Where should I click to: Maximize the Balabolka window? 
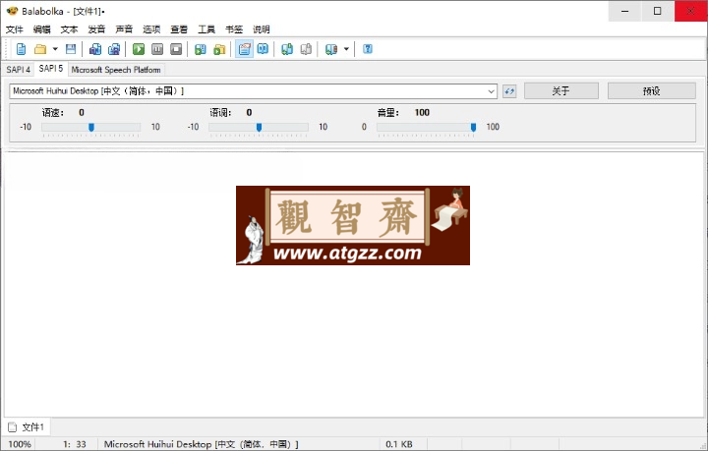(658, 11)
